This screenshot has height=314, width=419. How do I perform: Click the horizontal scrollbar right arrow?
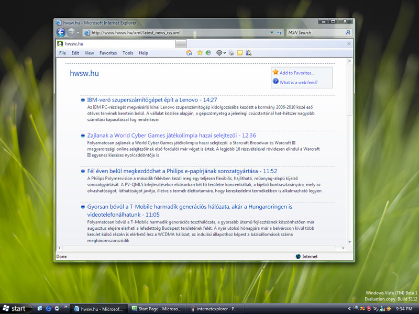(x=344, y=248)
